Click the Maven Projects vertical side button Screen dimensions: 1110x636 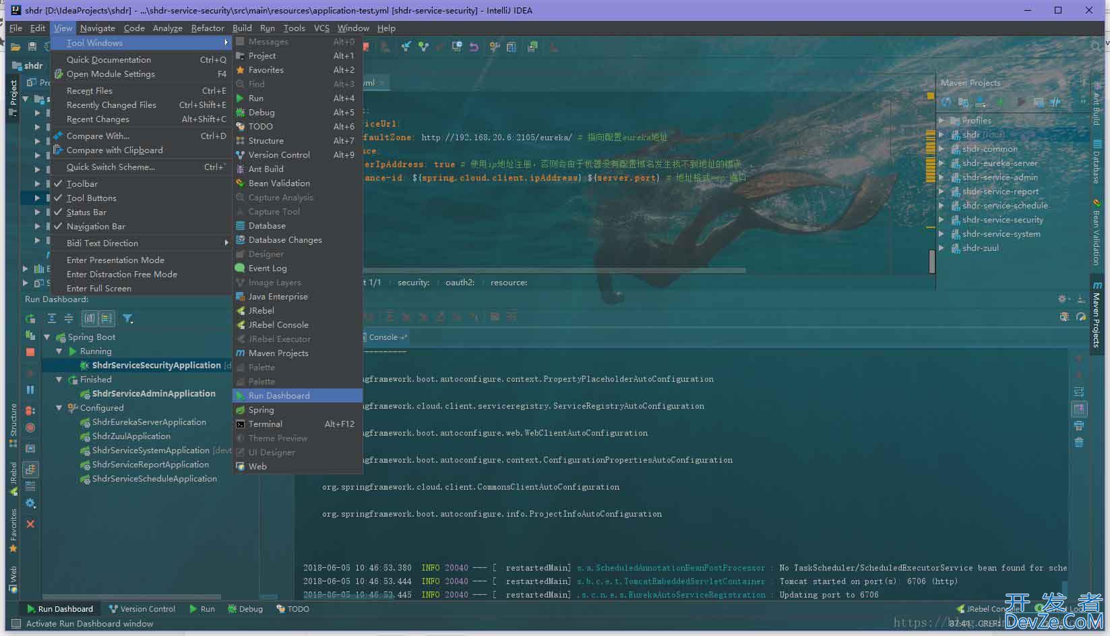click(1097, 314)
